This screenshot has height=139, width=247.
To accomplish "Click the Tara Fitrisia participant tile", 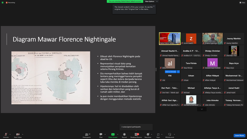I will [191, 63].
